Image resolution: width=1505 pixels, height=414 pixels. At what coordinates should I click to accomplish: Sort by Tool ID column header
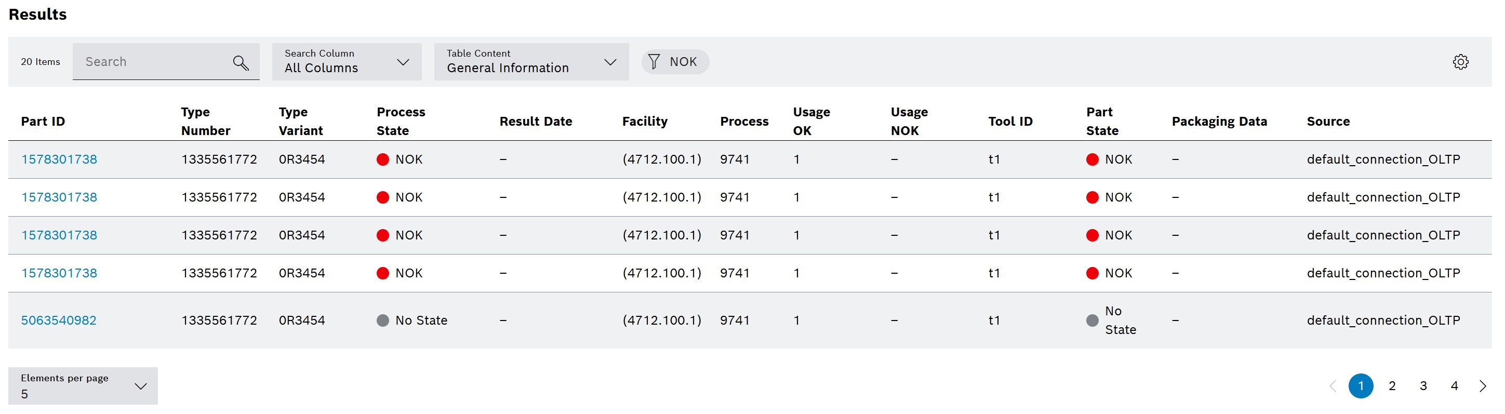(1010, 122)
